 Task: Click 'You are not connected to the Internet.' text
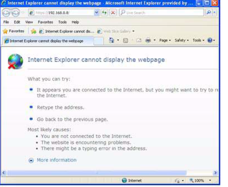[x=86, y=136]
